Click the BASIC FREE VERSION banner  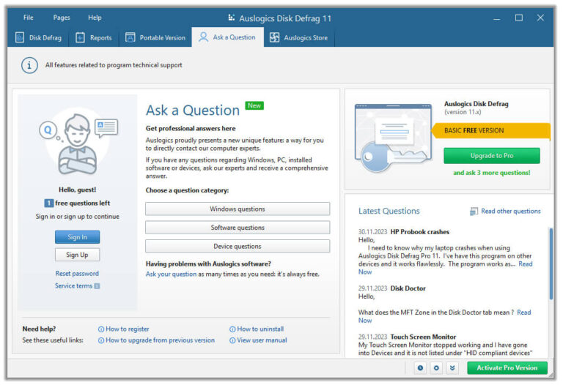point(490,130)
